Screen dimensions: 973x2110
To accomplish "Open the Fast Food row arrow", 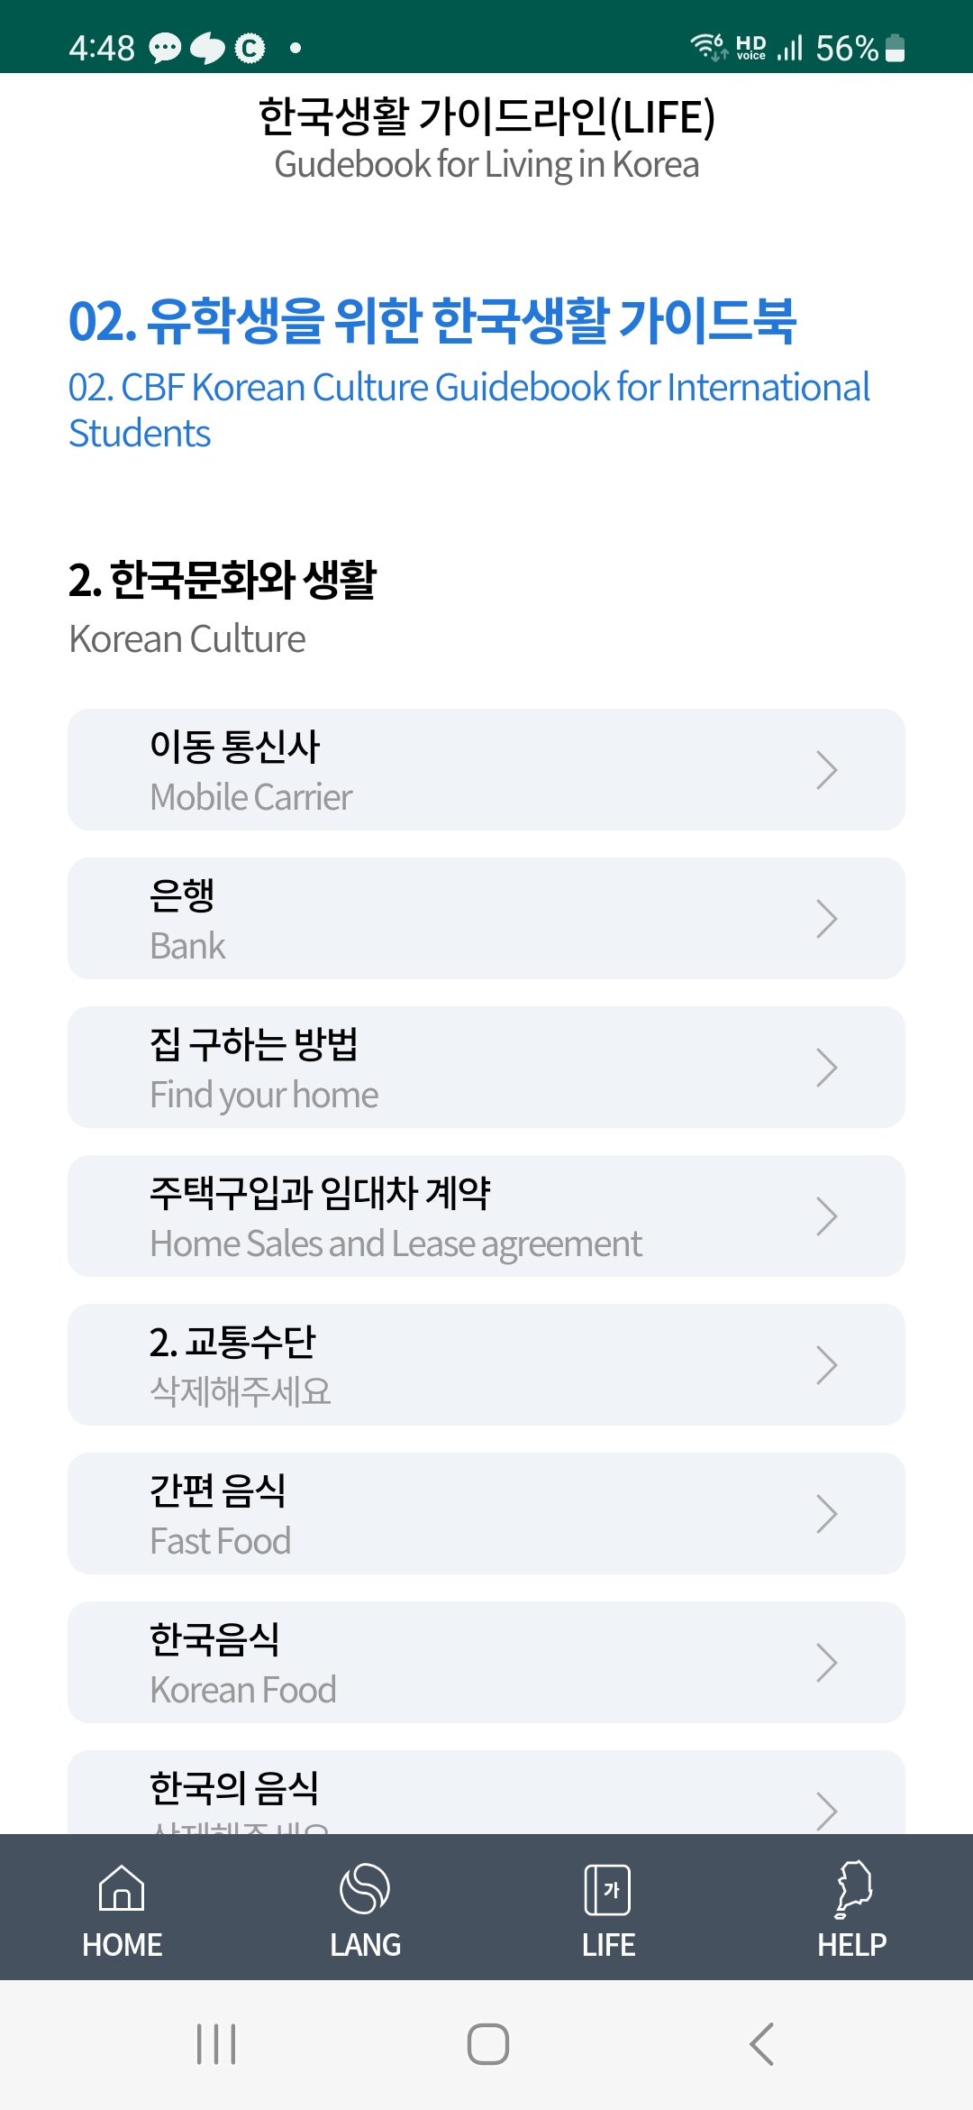I will pos(826,1514).
